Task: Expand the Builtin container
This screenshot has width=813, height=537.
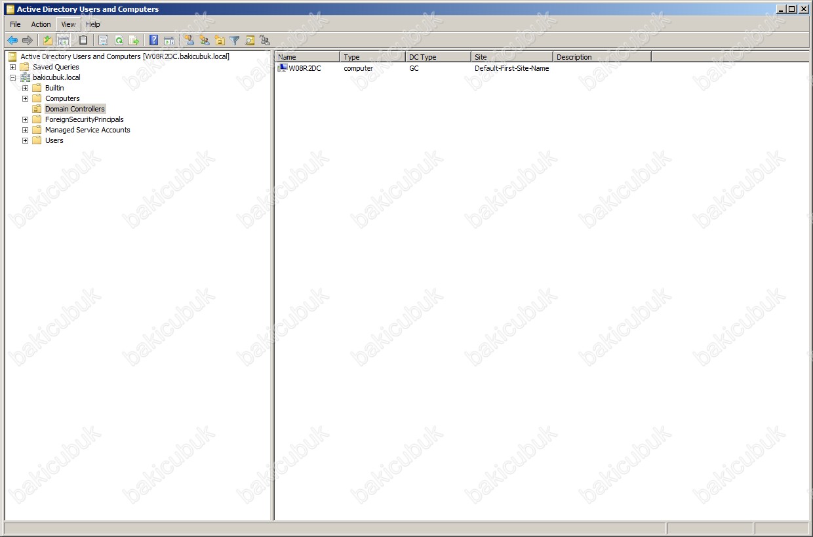Action: (x=26, y=88)
